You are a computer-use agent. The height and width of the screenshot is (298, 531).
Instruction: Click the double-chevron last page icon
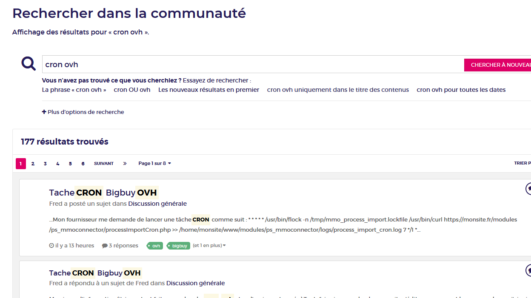click(125, 163)
